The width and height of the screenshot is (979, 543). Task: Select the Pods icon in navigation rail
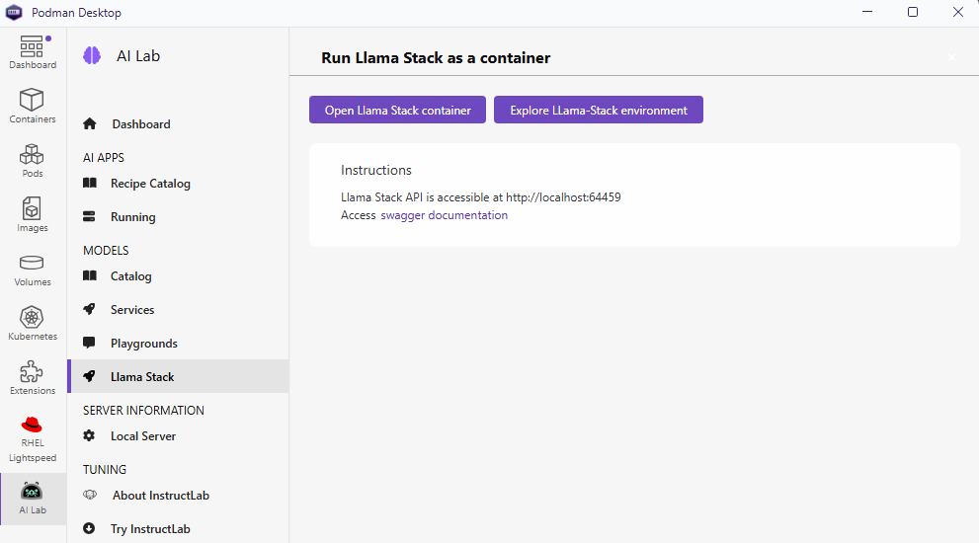coord(33,154)
